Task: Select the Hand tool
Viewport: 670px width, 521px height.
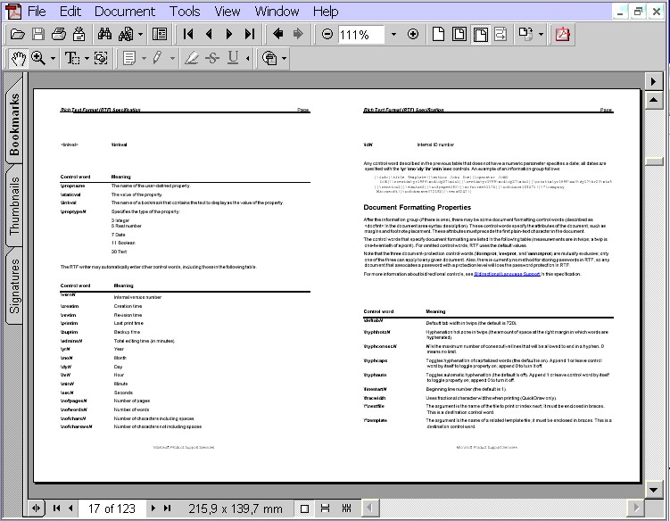Action: 18,58
